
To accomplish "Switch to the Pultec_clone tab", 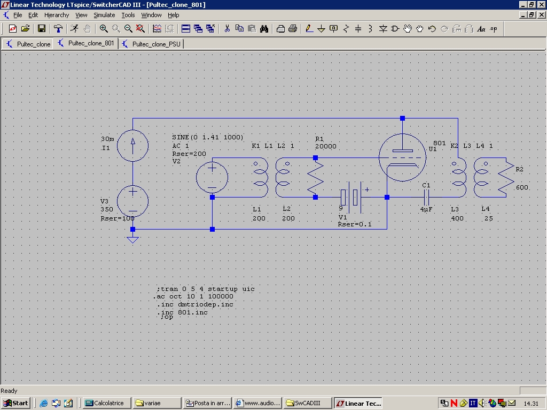I will click(28, 44).
